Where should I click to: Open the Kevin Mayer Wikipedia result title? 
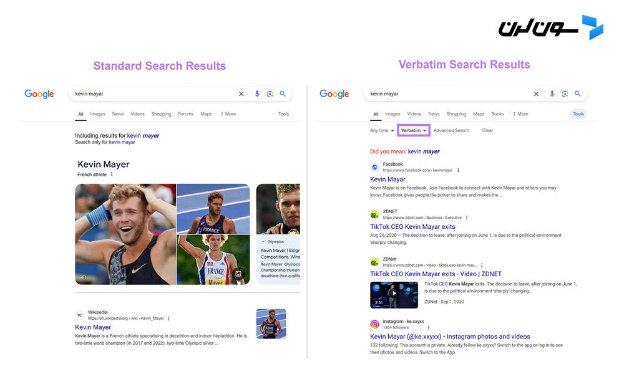(x=93, y=327)
